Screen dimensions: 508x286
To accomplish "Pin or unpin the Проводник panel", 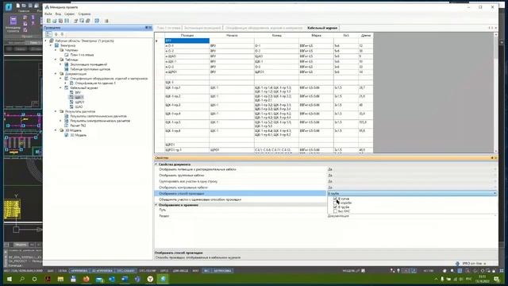I will coord(146,28).
